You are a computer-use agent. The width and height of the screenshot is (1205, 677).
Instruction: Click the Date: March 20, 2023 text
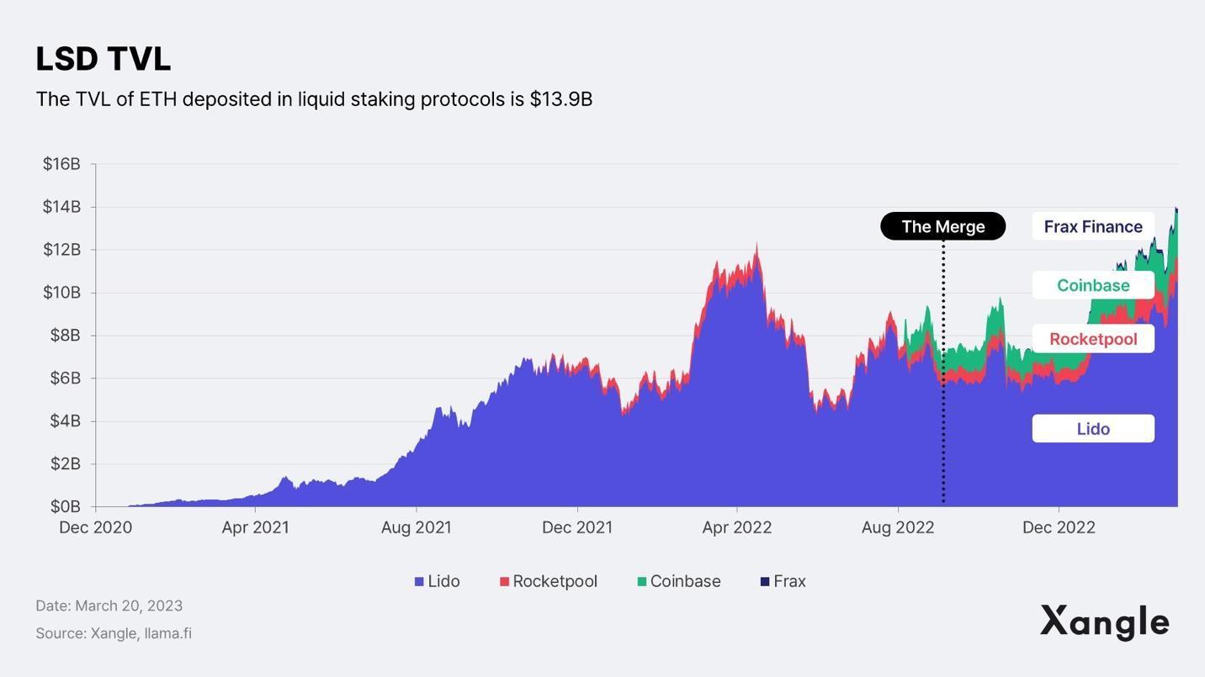coord(109,606)
